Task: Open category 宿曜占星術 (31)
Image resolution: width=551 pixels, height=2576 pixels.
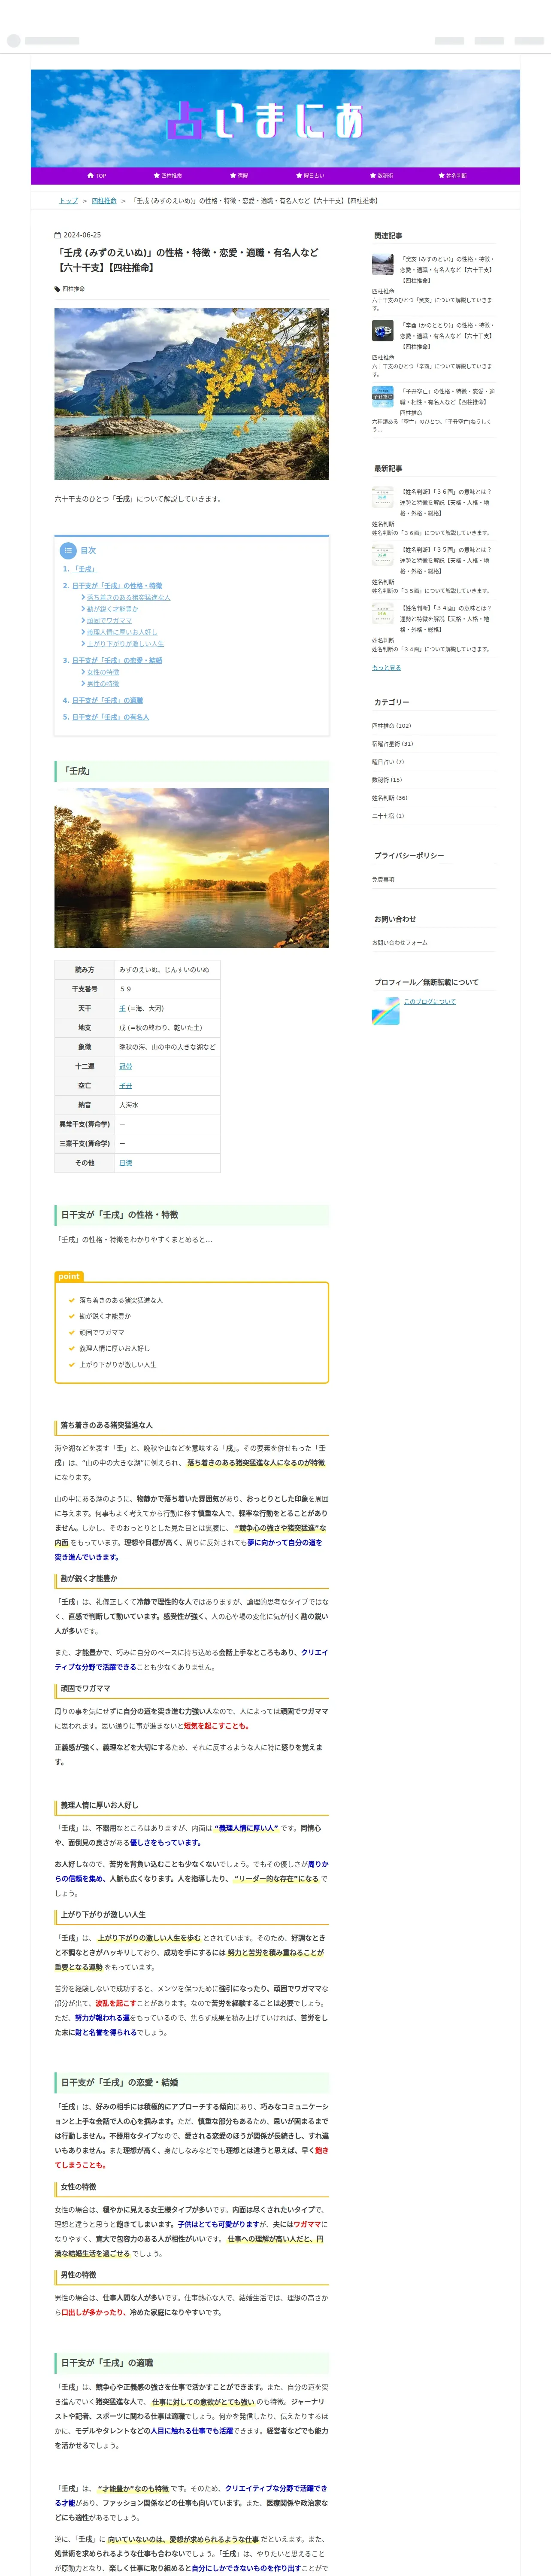Action: coord(393,744)
